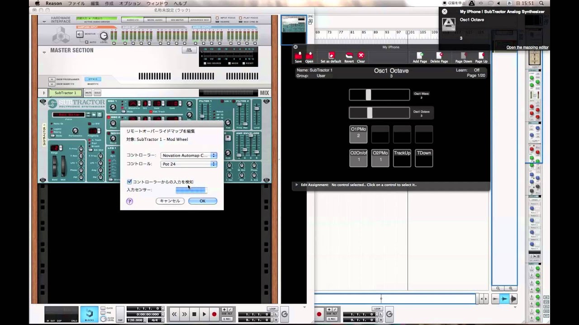Toggle the Dim -20dB button in Master Section
This screenshot has width=579, height=325.
189,50
